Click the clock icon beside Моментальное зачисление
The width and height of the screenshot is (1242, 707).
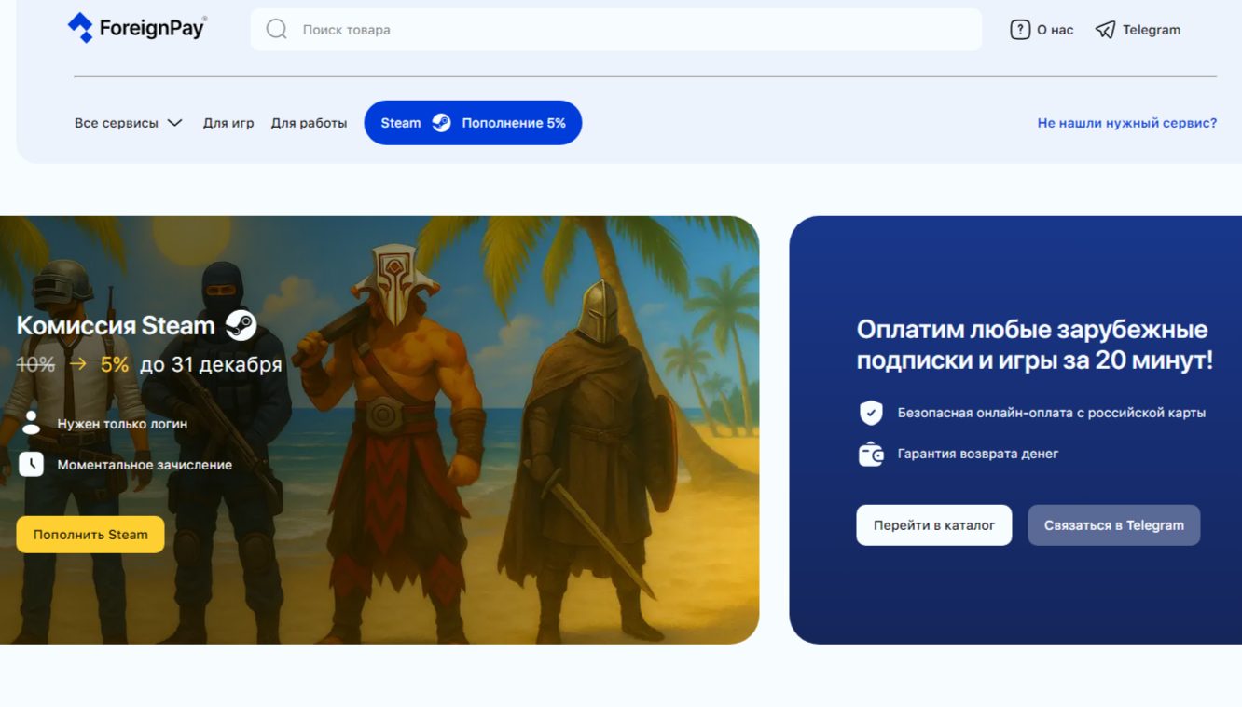(x=31, y=464)
